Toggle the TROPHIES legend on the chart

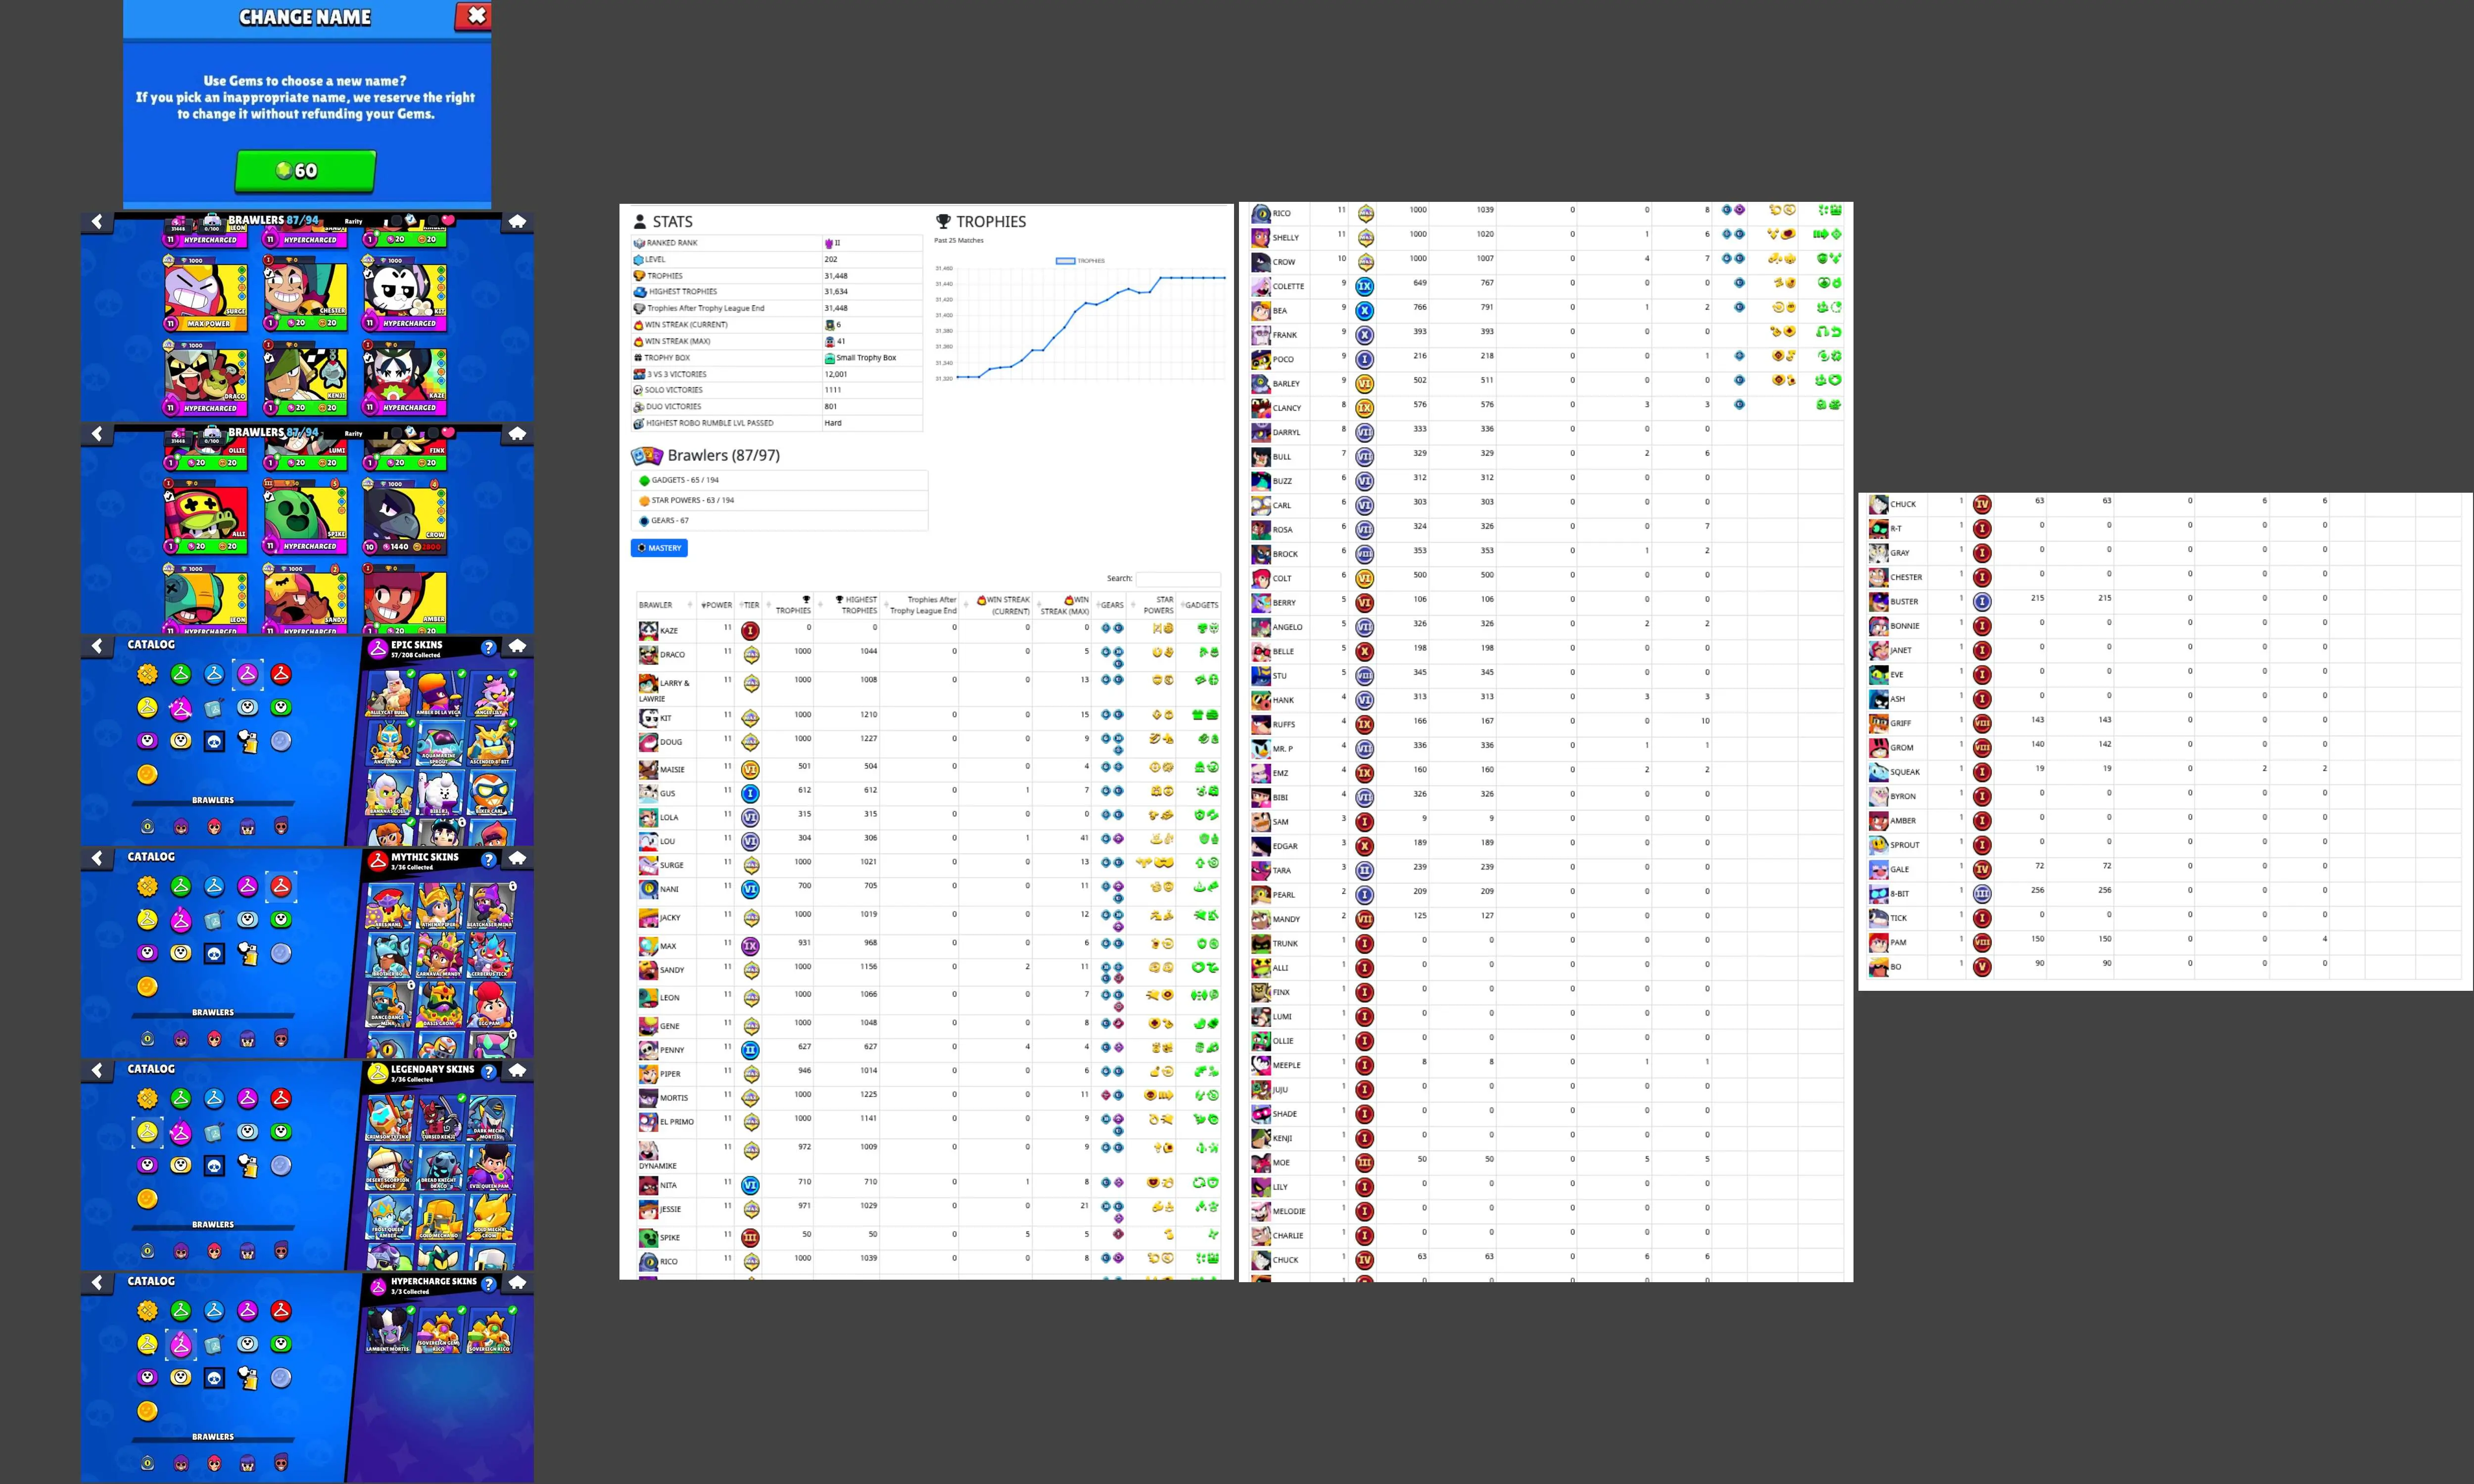coord(1081,261)
